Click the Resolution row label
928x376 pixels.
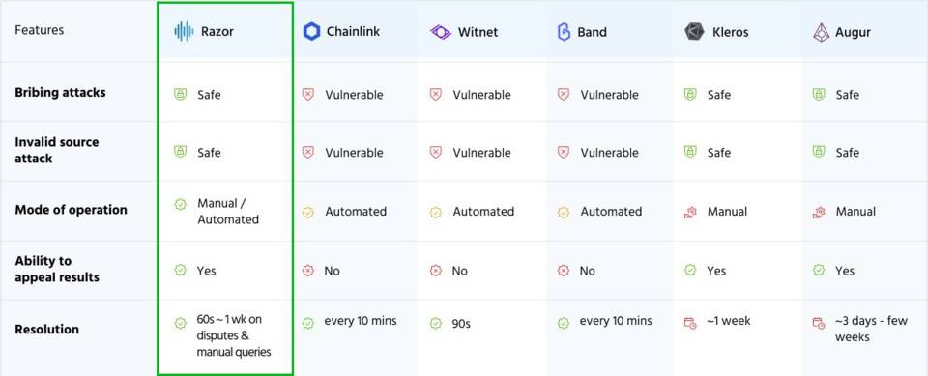[x=46, y=330]
